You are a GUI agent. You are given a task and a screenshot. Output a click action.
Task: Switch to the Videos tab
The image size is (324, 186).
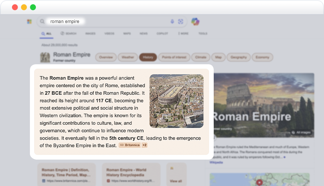(x=109, y=33)
